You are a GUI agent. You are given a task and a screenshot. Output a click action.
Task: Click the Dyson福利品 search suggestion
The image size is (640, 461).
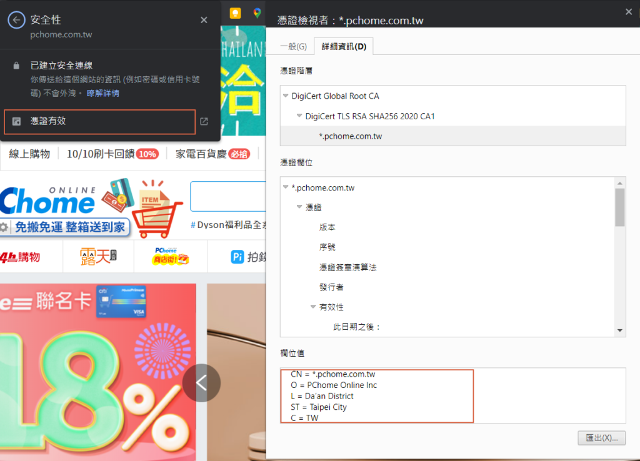click(229, 225)
